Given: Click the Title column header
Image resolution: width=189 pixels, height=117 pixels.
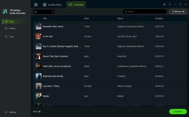Looking at the screenshot, I should coord(45,18).
